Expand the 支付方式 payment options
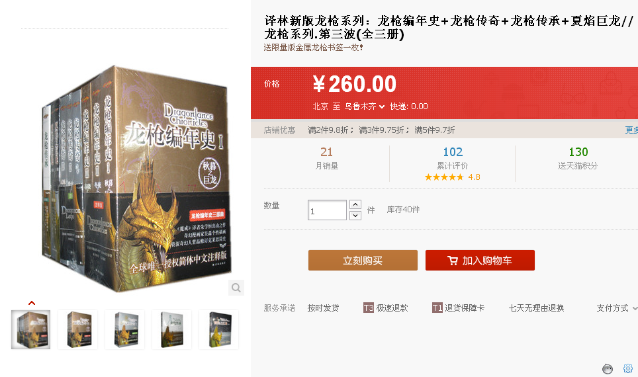This screenshot has height=377, width=638. [616, 308]
